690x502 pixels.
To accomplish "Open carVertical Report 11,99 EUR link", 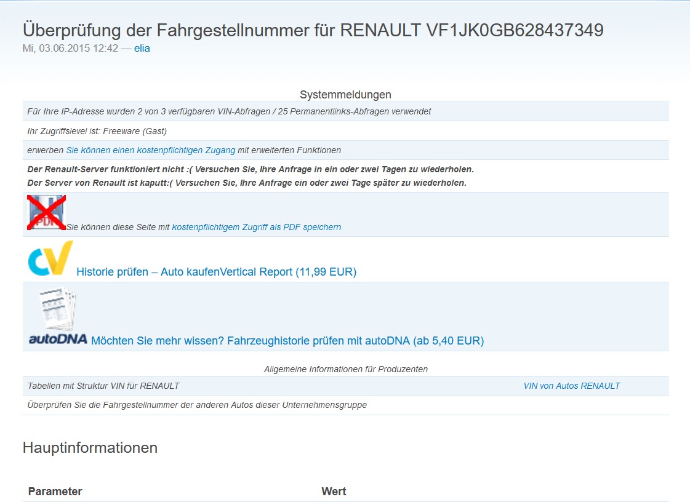I will (x=216, y=271).
